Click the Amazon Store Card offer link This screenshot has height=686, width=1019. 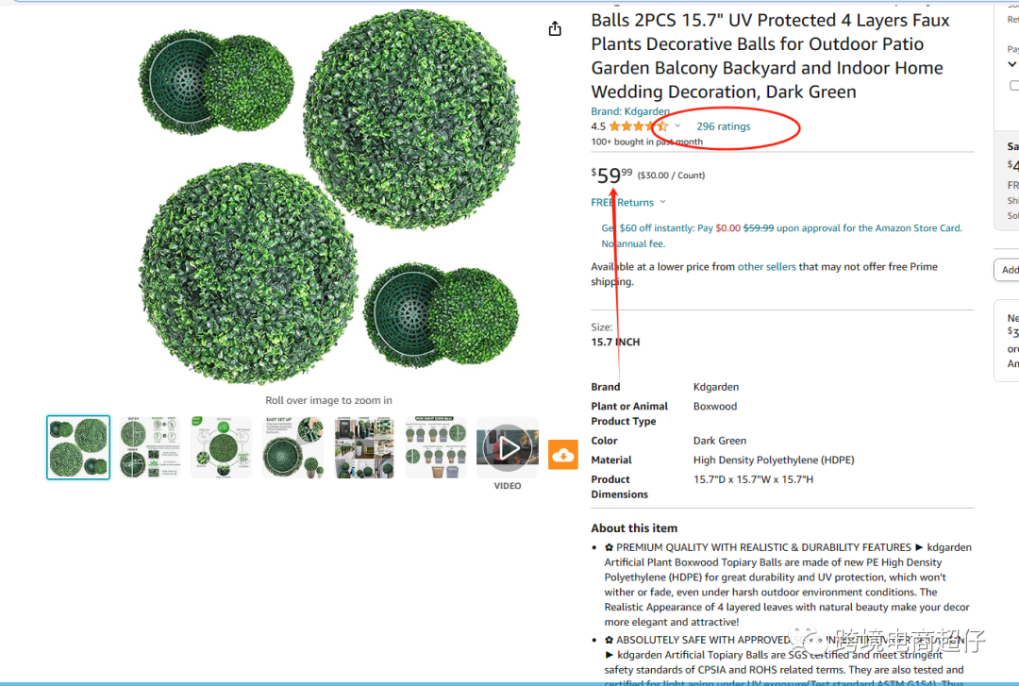tap(781, 235)
